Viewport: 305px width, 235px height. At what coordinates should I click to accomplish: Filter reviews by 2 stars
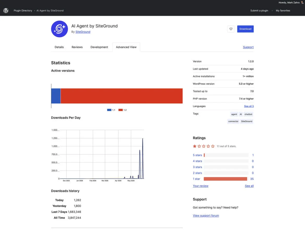point(197,173)
